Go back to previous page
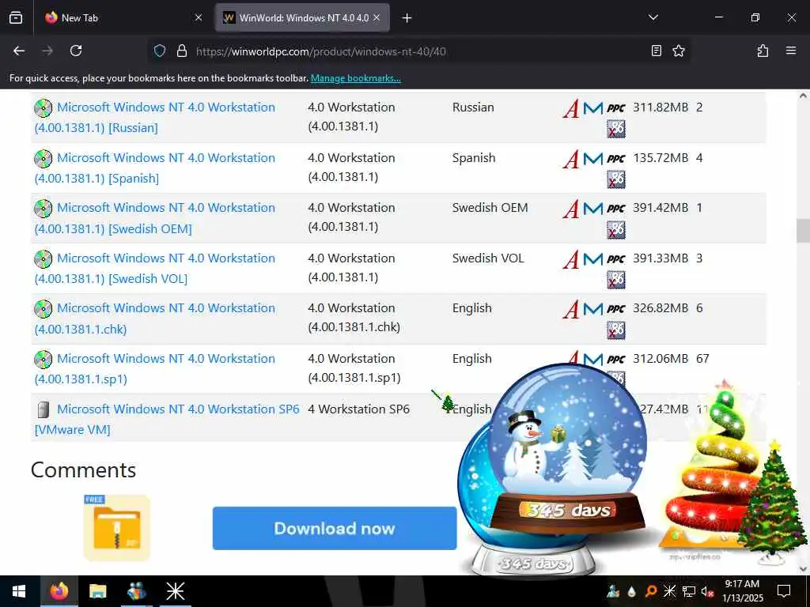 click(x=19, y=51)
